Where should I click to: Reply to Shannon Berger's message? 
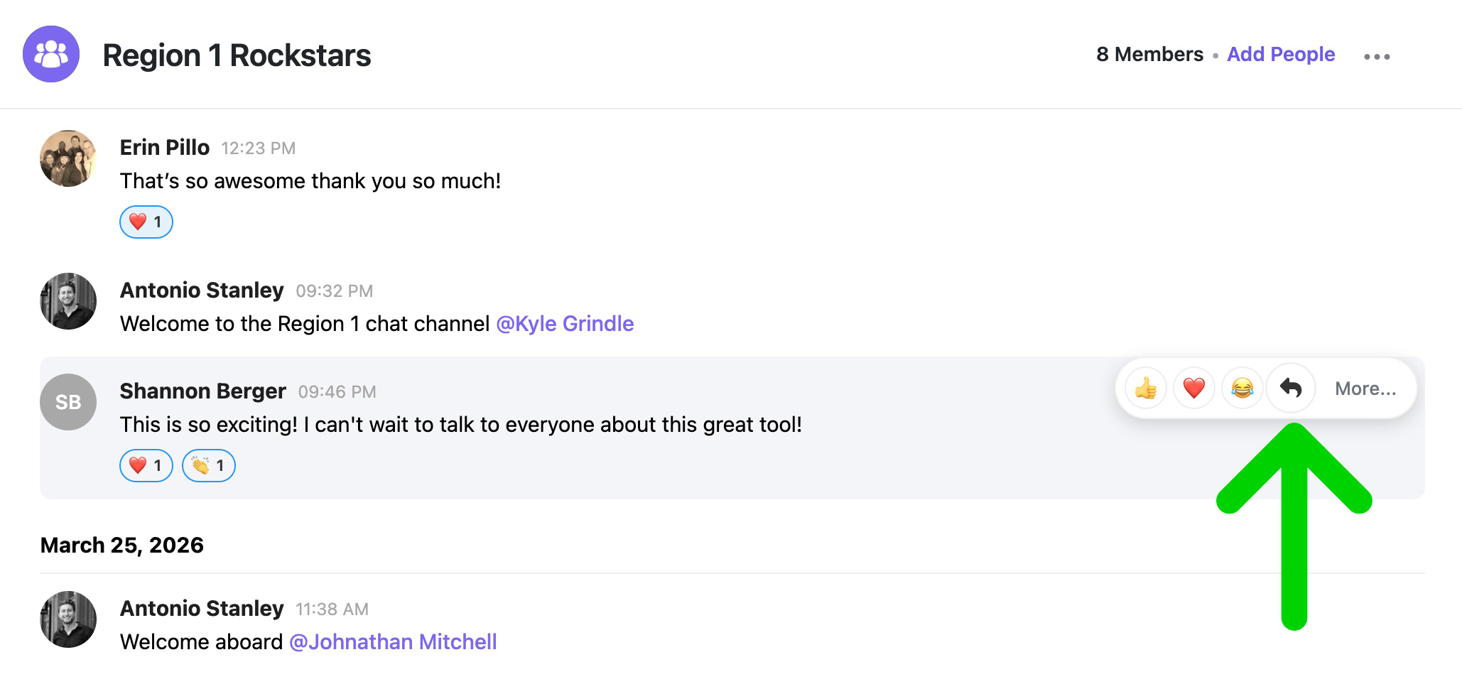[x=1291, y=389]
